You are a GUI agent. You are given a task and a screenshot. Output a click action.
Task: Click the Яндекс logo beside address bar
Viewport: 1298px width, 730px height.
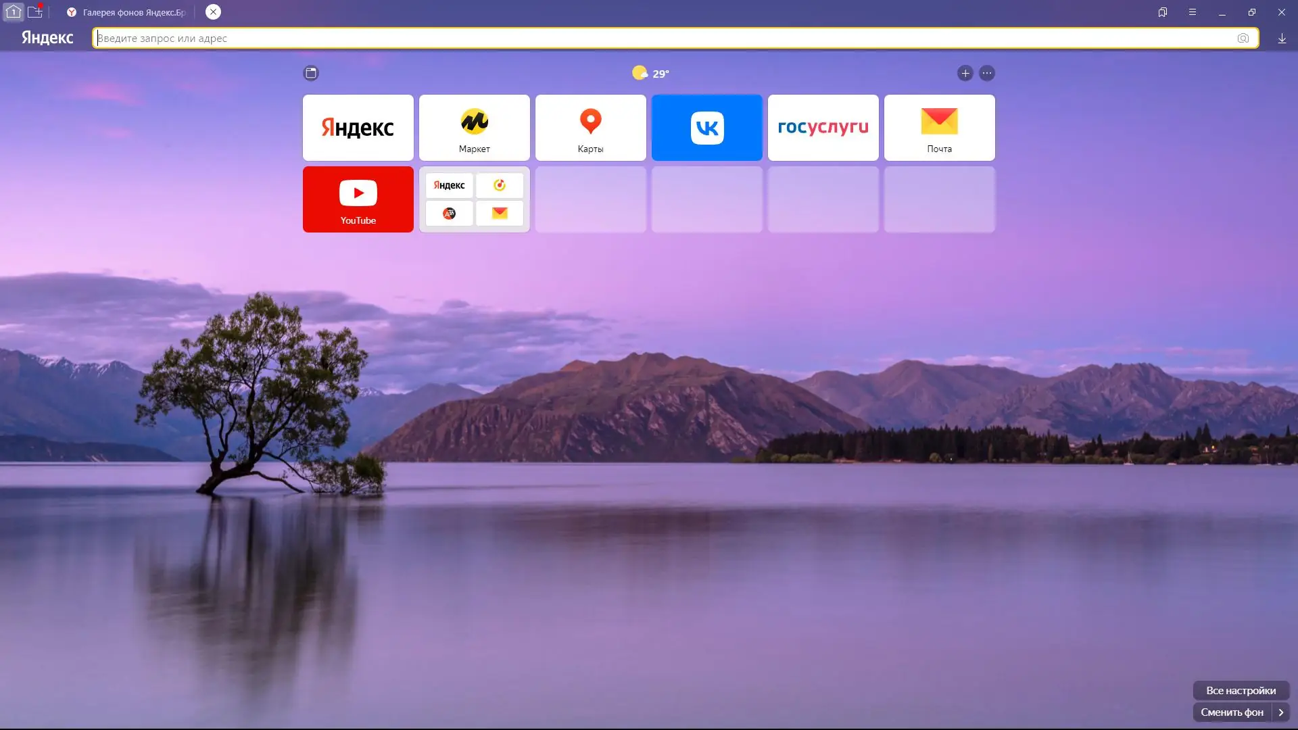tap(47, 38)
